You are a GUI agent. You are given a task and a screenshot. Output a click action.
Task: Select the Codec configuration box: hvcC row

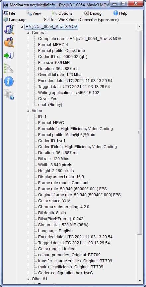coord(65,273)
